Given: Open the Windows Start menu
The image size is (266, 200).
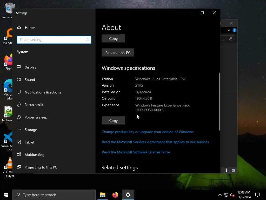Looking at the screenshot, I should pos(6,195).
